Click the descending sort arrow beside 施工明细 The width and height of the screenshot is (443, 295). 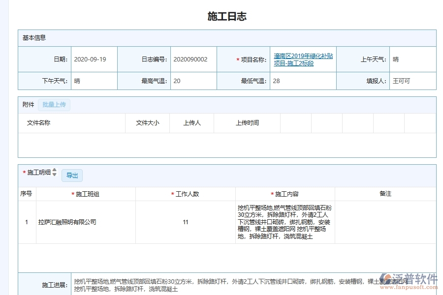coord(54,175)
